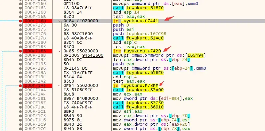Click the gray breakpoint dot at 000F717B
The width and height of the screenshot is (265, 131).
(21, 38)
